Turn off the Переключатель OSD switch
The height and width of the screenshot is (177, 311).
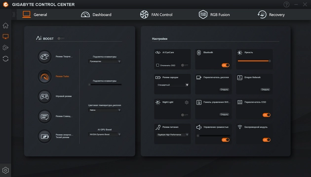pyautogui.click(x=267, y=115)
